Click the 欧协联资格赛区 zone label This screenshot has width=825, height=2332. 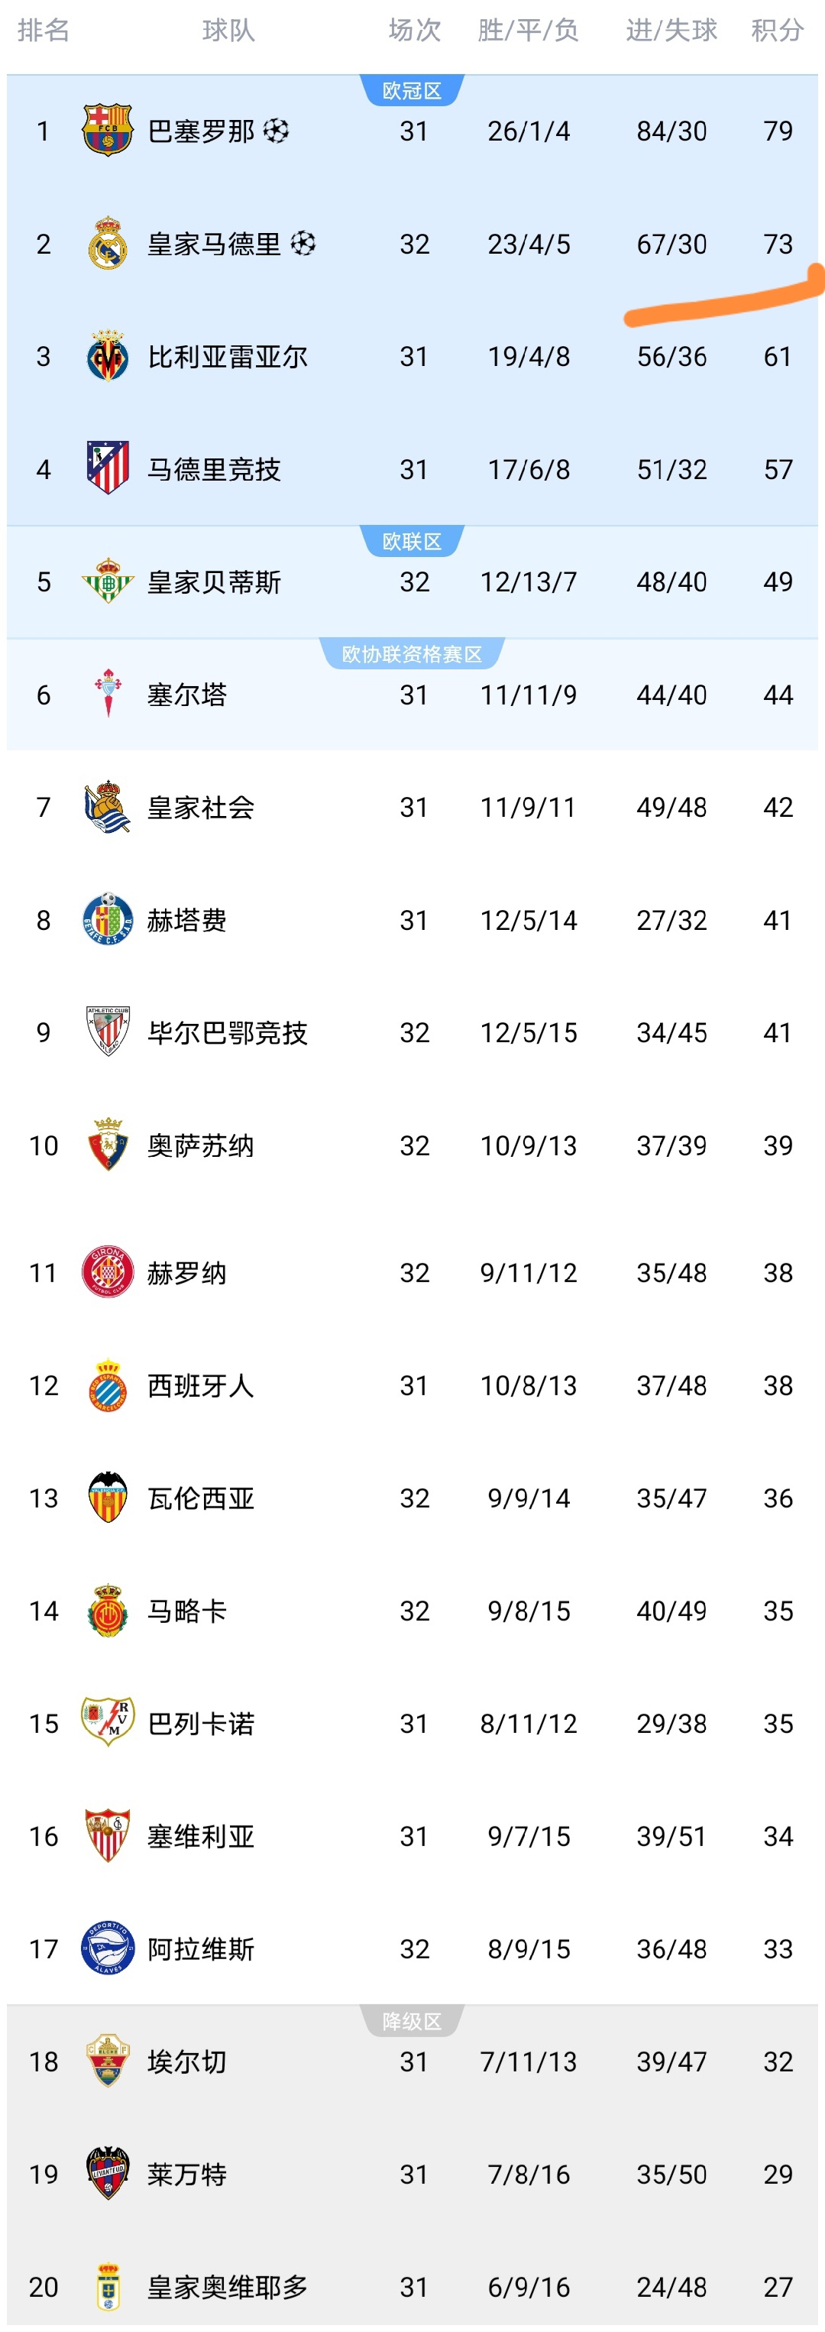[x=412, y=653]
